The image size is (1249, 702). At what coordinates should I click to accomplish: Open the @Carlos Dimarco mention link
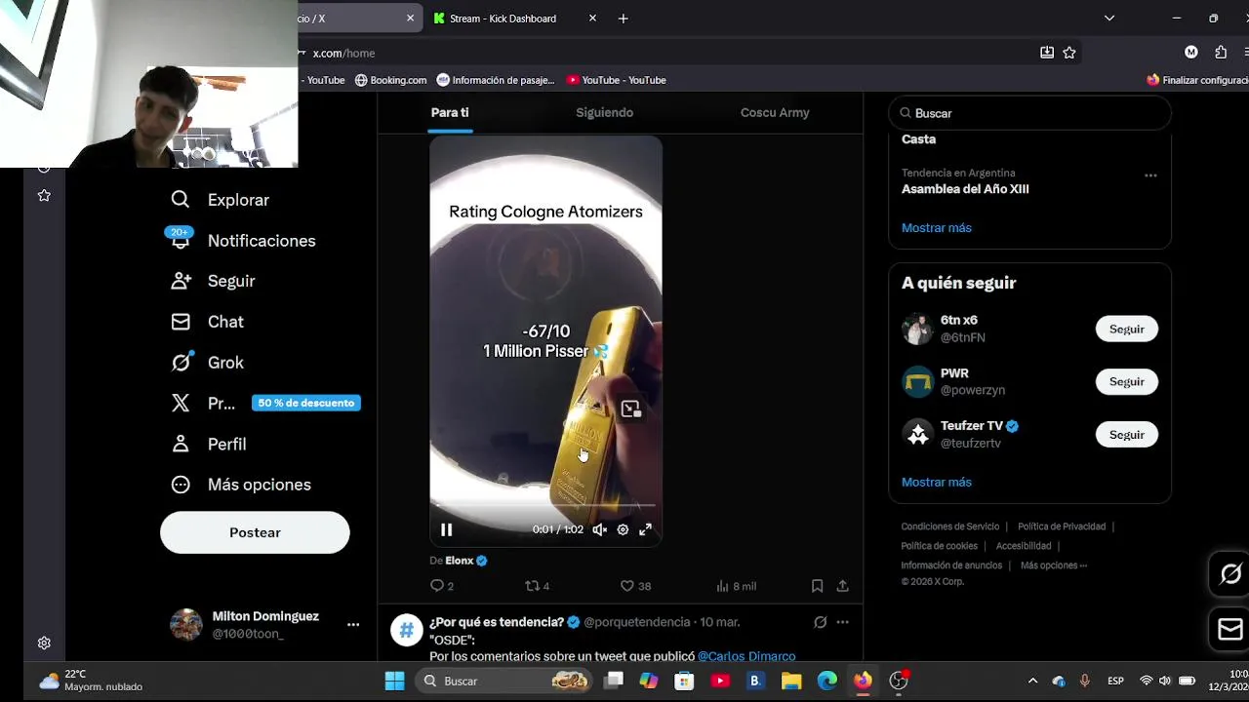pyautogui.click(x=746, y=656)
